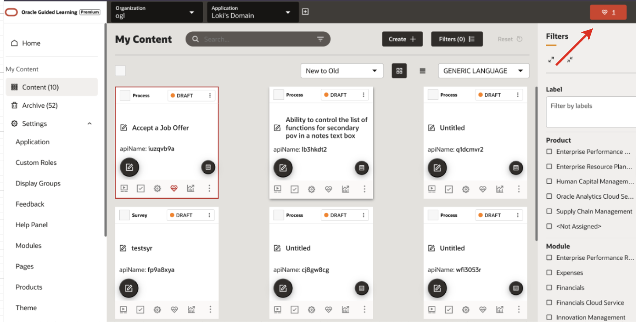Collapse the Settings section chevron

(x=89, y=123)
